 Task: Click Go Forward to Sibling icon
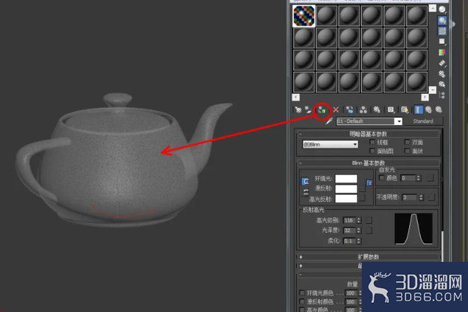click(x=438, y=110)
